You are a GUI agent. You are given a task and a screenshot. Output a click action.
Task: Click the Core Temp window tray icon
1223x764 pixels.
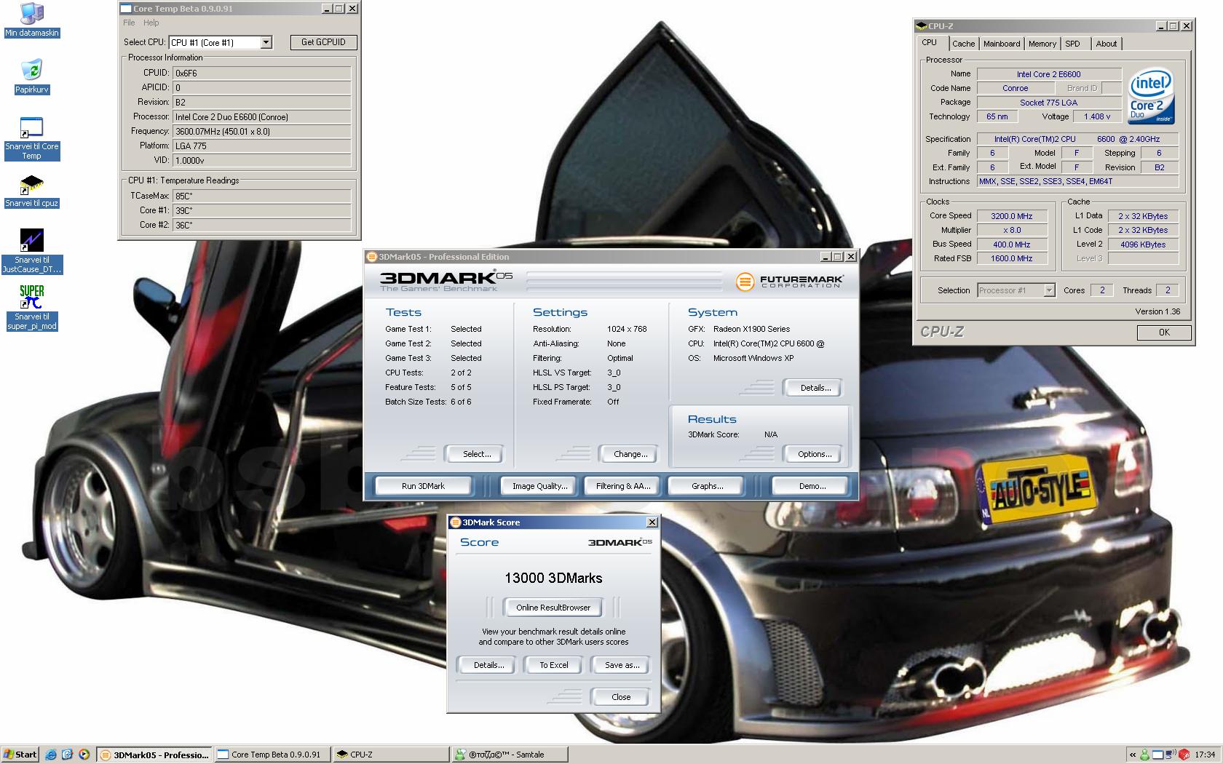[x=1157, y=755]
